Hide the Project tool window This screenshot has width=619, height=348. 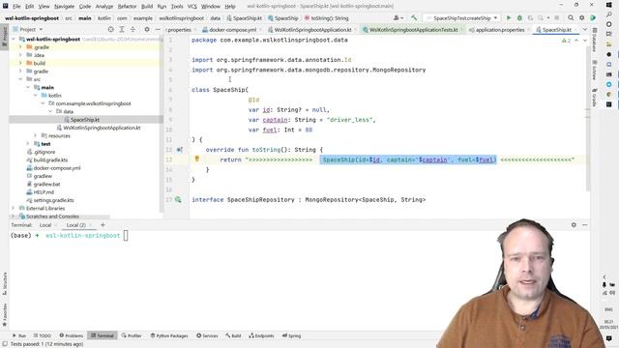pyautogui.click(x=158, y=30)
